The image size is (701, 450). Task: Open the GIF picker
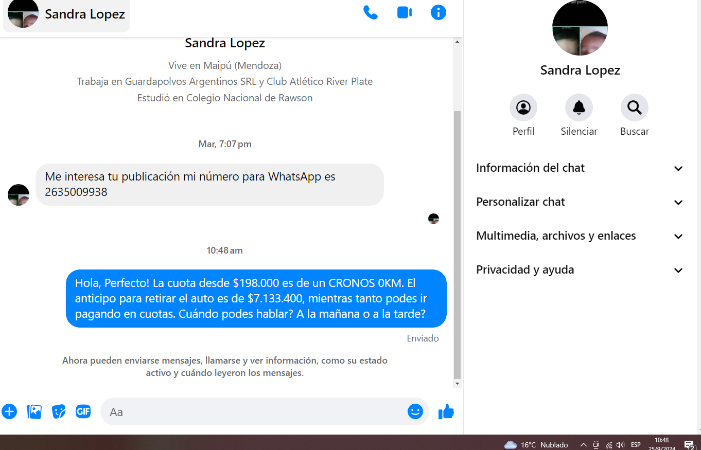83,411
